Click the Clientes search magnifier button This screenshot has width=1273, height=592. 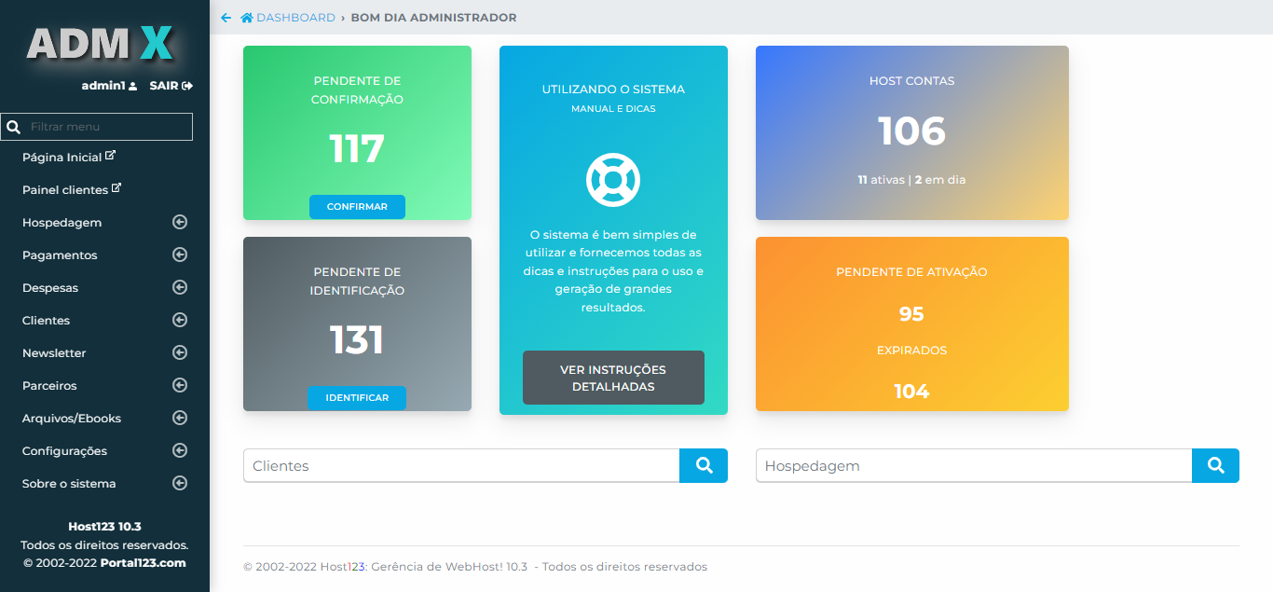704,465
